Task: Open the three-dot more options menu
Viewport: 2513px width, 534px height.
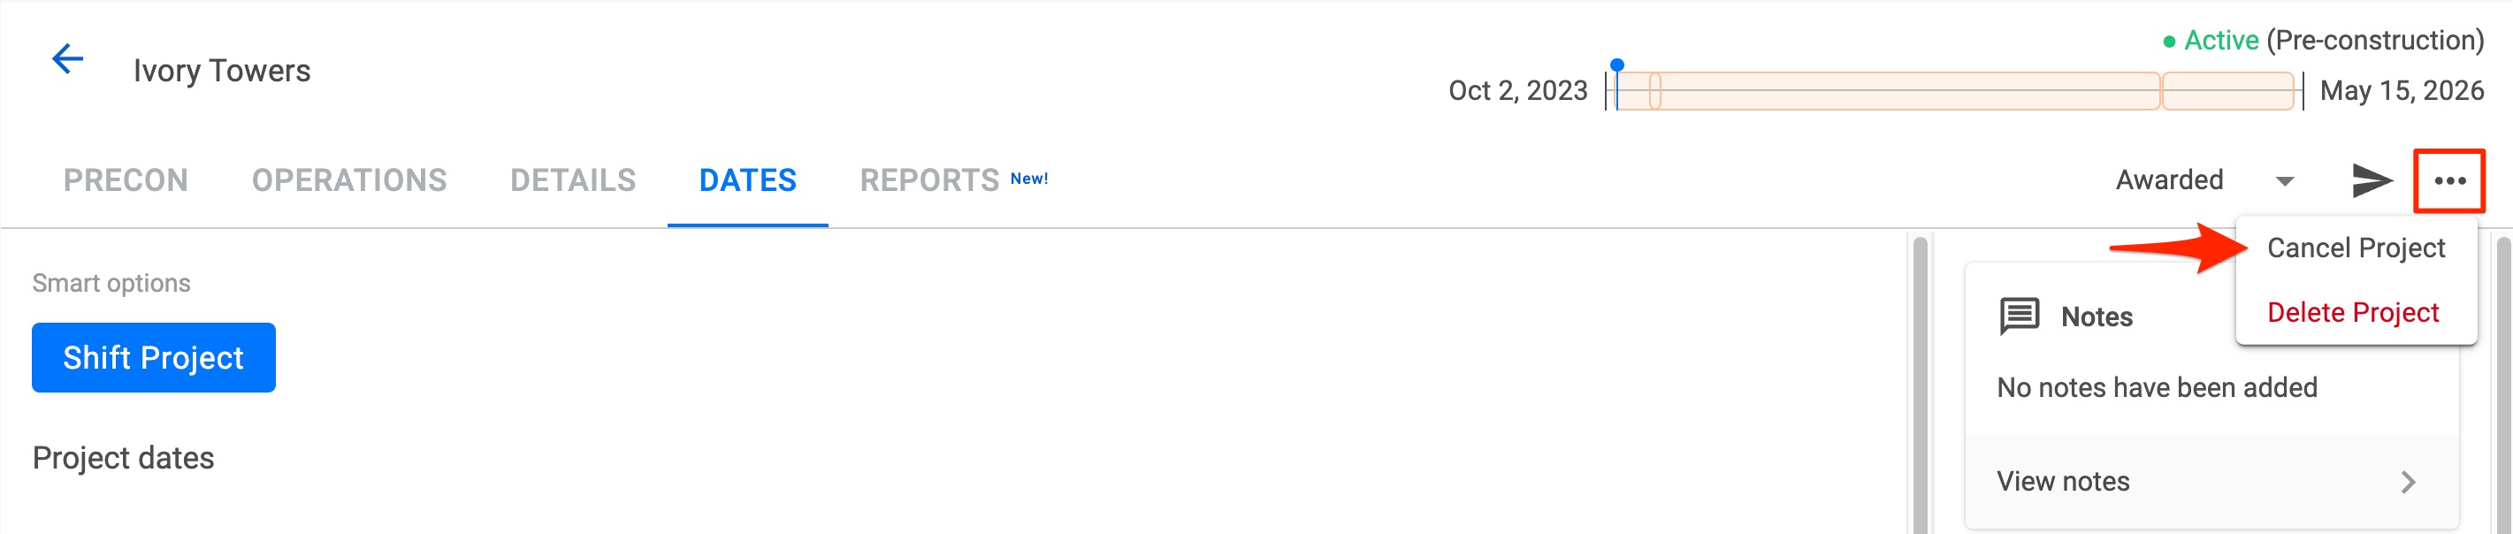Action: 2448,180
